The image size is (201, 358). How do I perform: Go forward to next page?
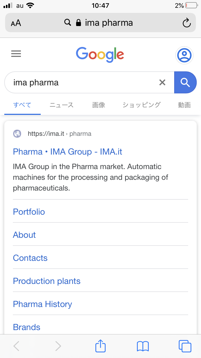point(58,346)
